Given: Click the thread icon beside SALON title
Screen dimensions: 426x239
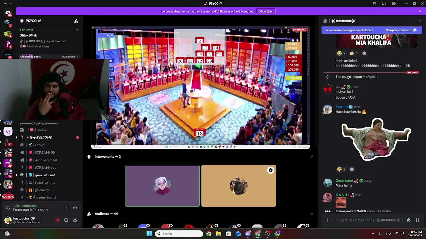Looking at the screenshot, I should click(x=325, y=21).
